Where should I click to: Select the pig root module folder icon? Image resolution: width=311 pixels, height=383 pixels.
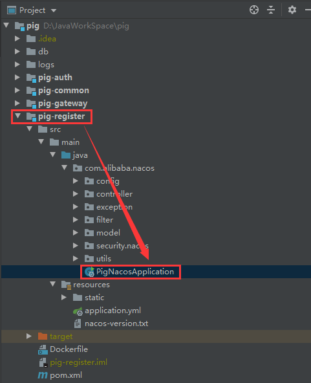19,26
